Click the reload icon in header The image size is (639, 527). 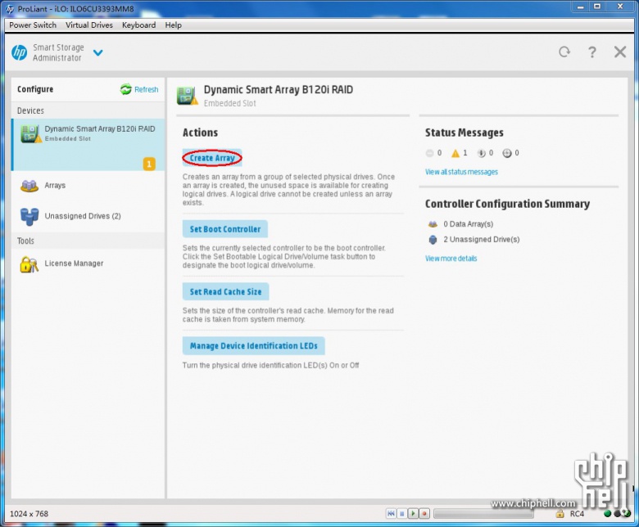pyautogui.click(x=564, y=52)
